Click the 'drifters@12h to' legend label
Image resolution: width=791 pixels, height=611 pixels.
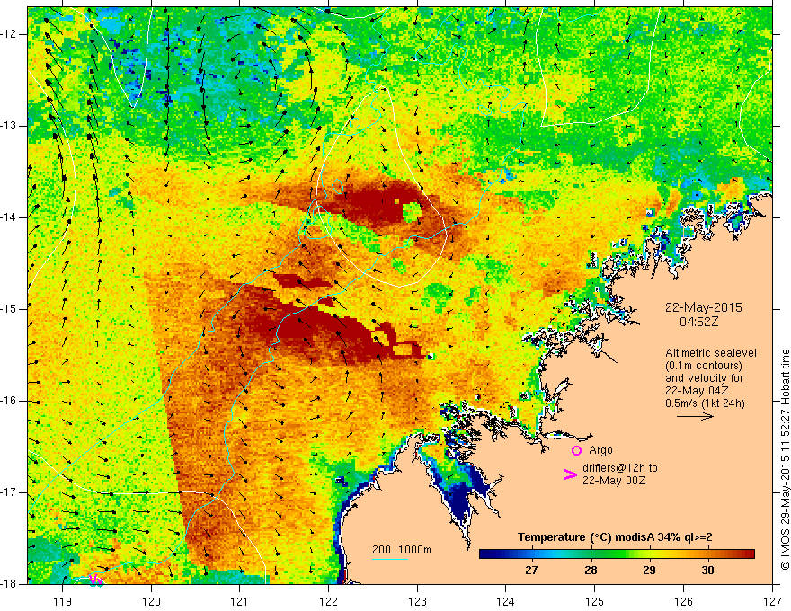620,468
